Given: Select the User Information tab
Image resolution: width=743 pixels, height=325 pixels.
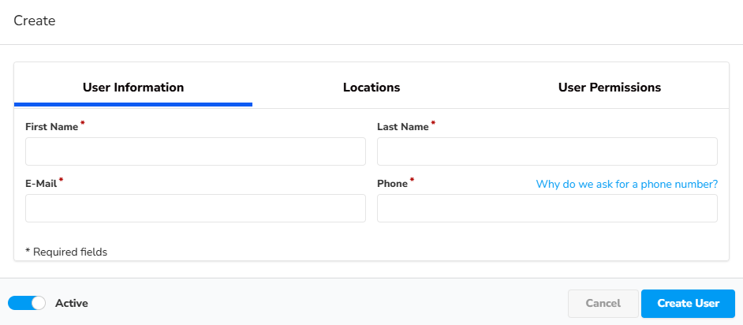Looking at the screenshot, I should pos(133,88).
